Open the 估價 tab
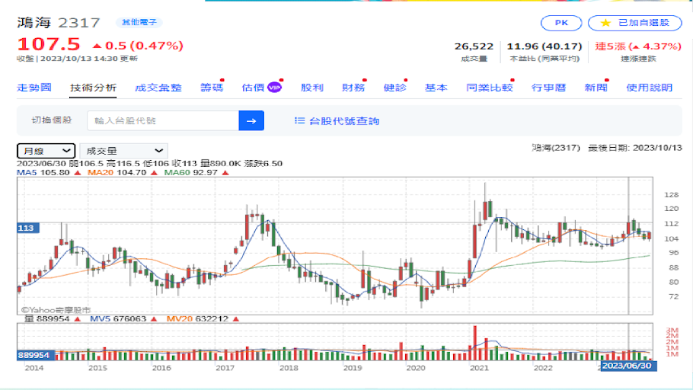Screen dimensions: 693x390 pos(253,88)
